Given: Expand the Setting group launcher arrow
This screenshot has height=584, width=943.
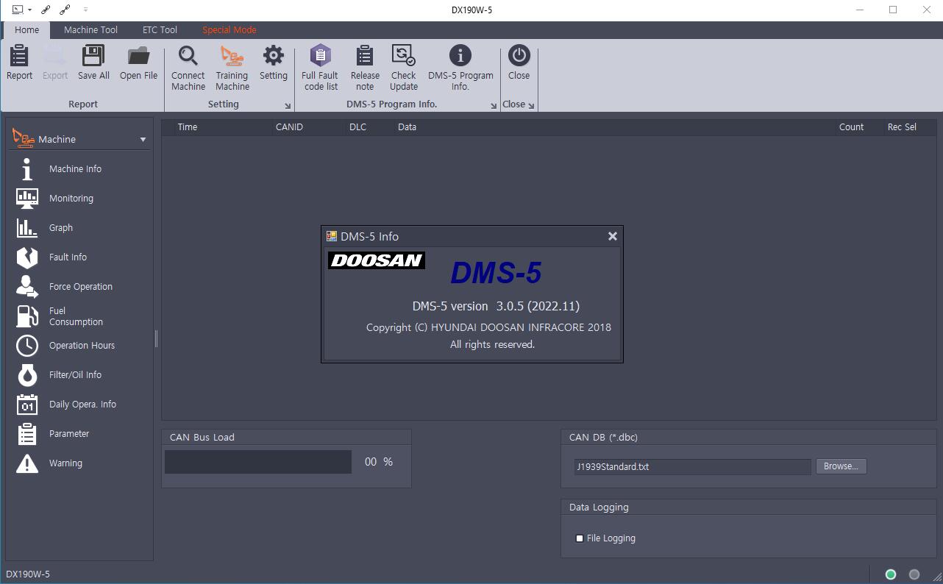Looking at the screenshot, I should pos(288,106).
